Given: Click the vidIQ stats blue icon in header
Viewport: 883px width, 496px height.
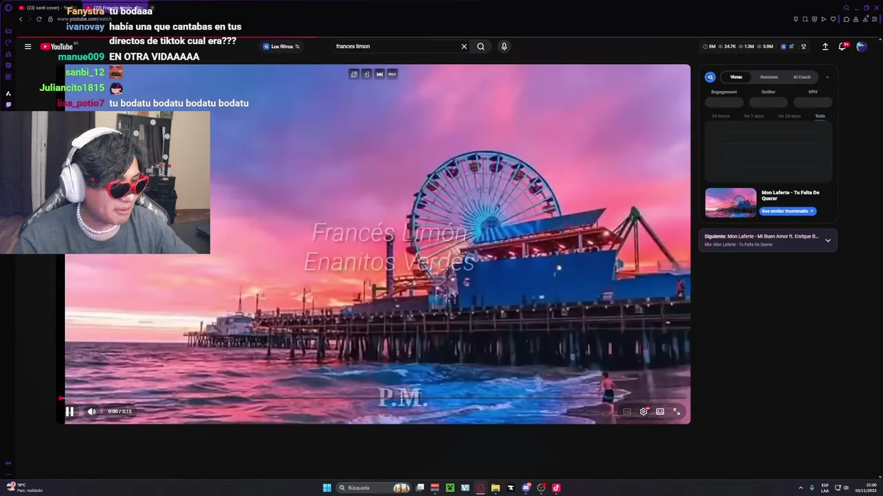Looking at the screenshot, I should coord(784,47).
